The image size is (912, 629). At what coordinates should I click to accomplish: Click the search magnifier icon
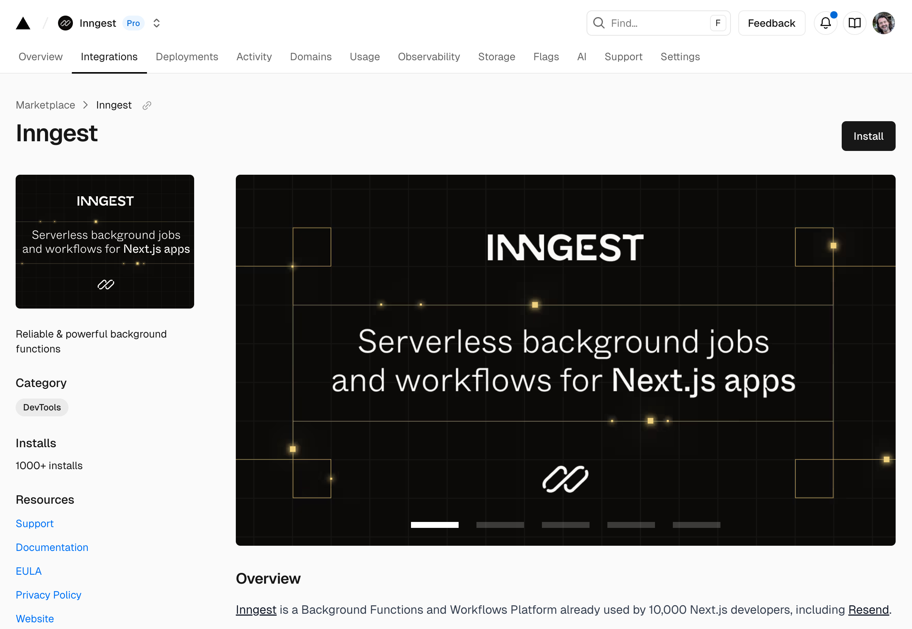coord(598,23)
